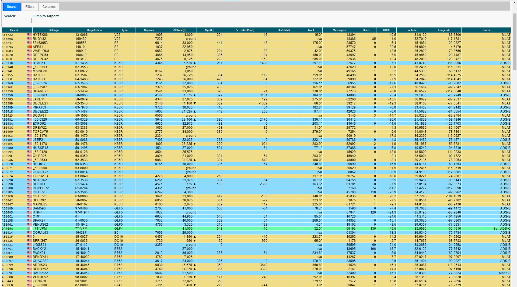Sort by Messages column header
Viewport: 517px width, 287px height.
click(x=339, y=30)
